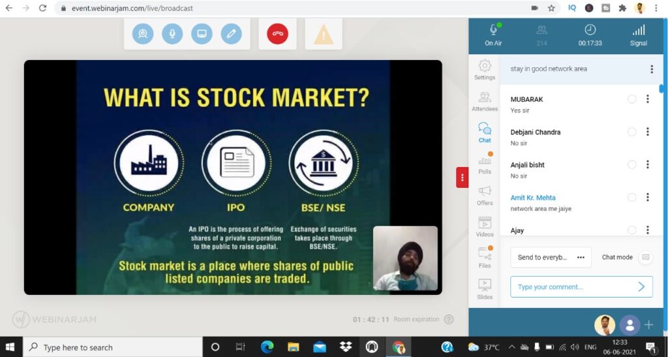This screenshot has height=357, width=668.
Task: Click the screen share monitor icon
Action: point(202,34)
